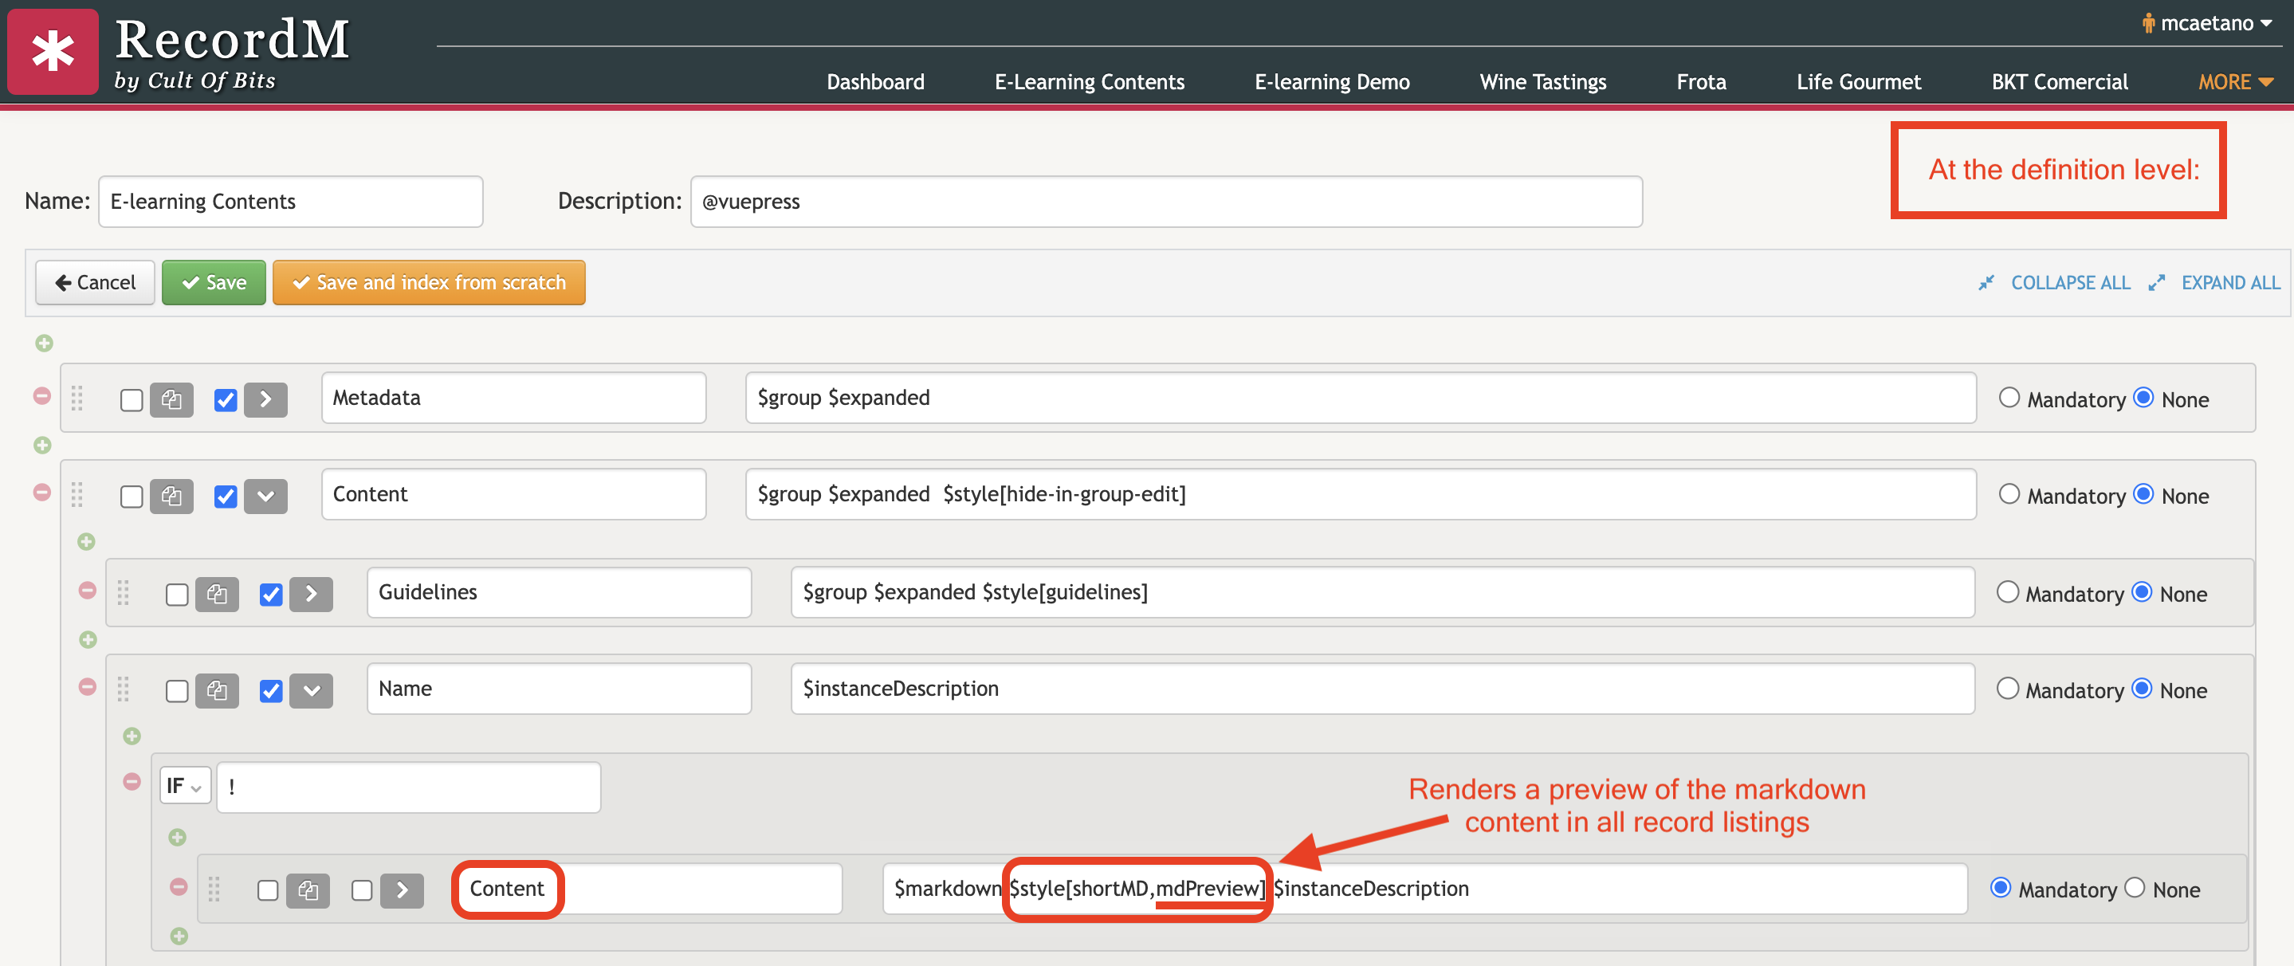Add field above Guidelines with plus icon
The image size is (2294, 966).
(86, 541)
